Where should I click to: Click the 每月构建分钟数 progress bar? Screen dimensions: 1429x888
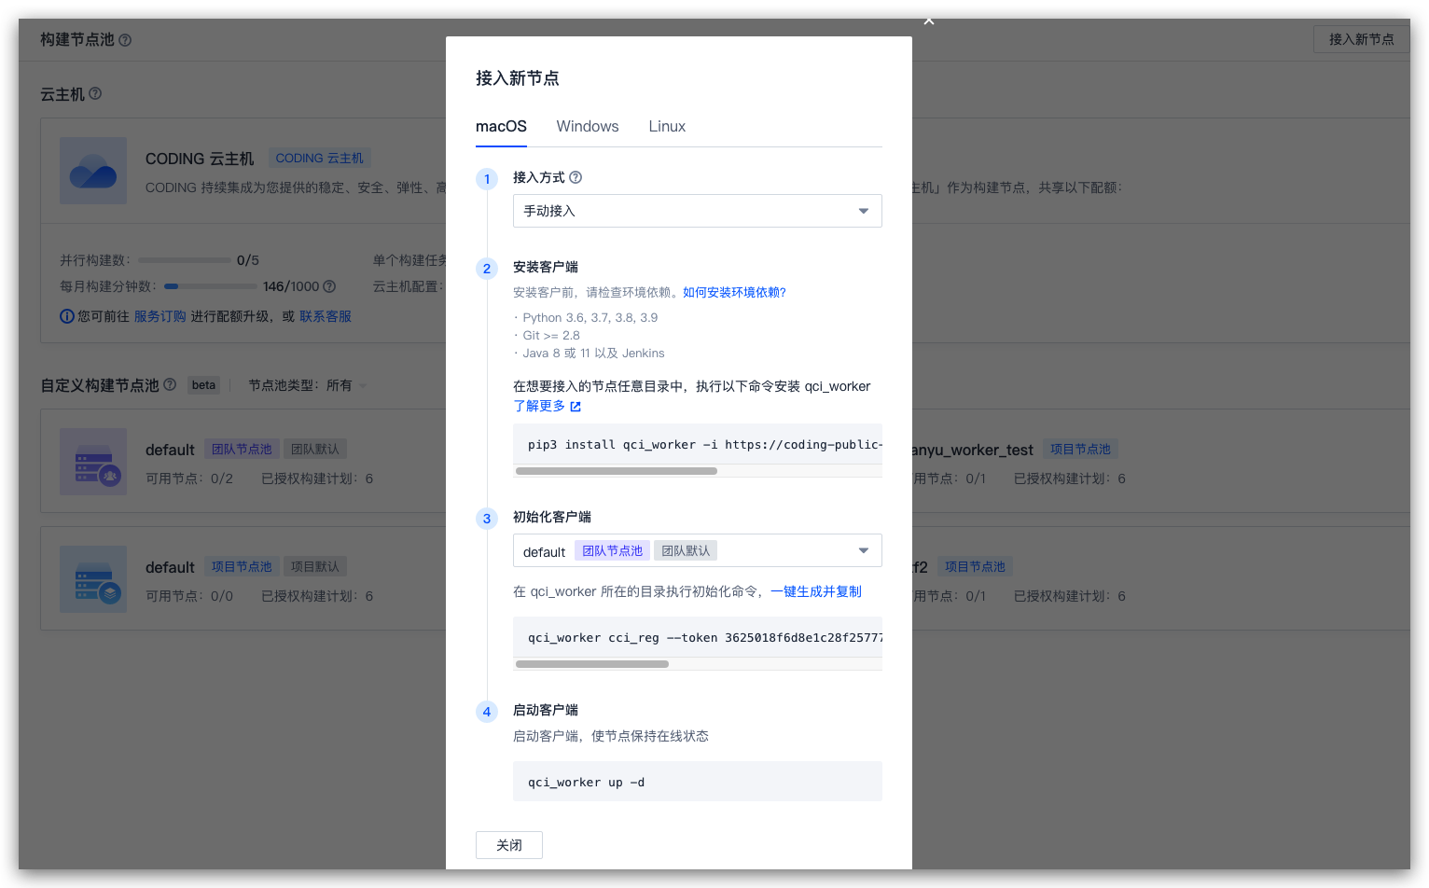(211, 286)
